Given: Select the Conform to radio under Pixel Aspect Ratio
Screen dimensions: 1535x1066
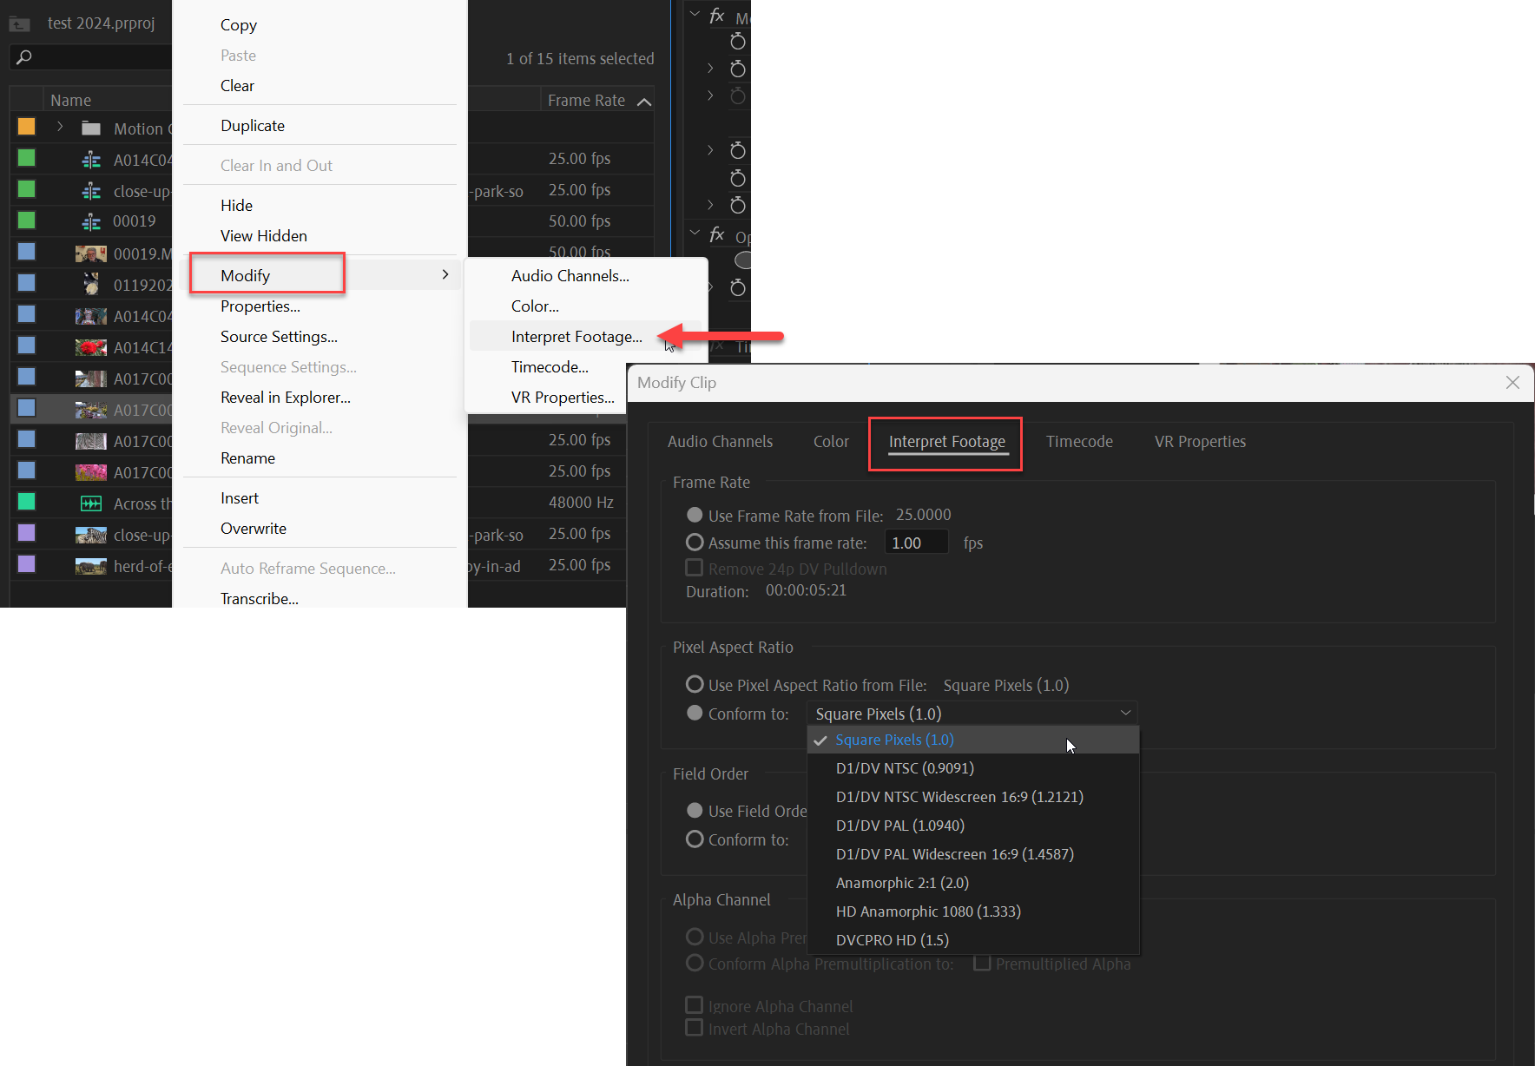Looking at the screenshot, I should 695,713.
